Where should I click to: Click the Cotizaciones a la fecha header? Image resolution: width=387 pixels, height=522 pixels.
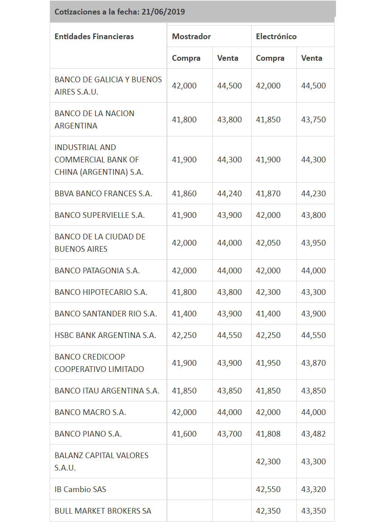coord(120,11)
